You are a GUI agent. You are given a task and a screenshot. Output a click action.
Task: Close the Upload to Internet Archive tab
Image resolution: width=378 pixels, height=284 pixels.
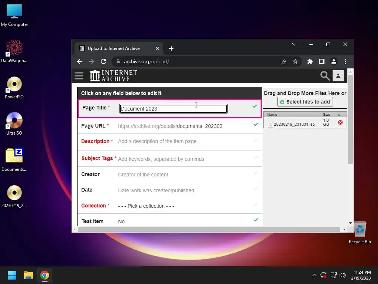tap(157, 48)
